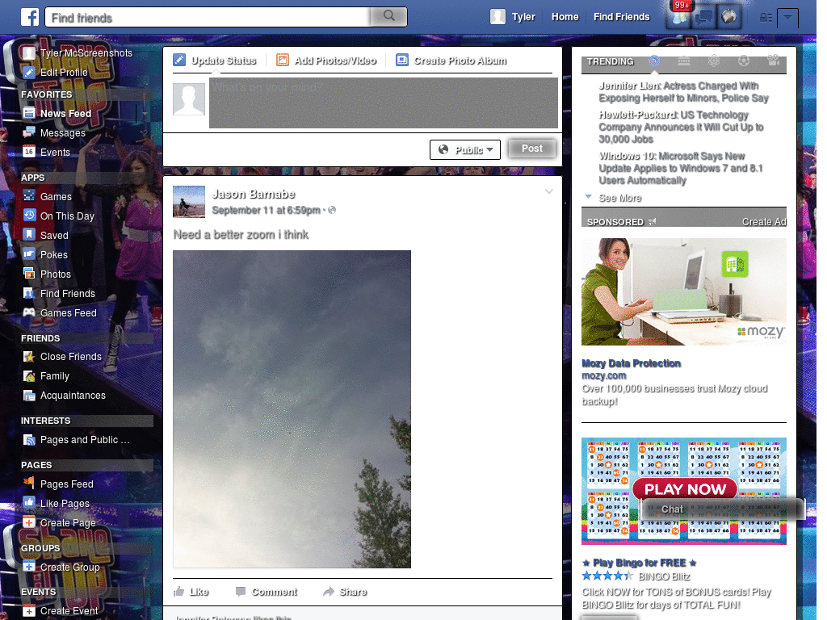Screen dimensions: 827x620
Task: Open News Feed options dropdown arrow
Action: pyautogui.click(x=145, y=113)
